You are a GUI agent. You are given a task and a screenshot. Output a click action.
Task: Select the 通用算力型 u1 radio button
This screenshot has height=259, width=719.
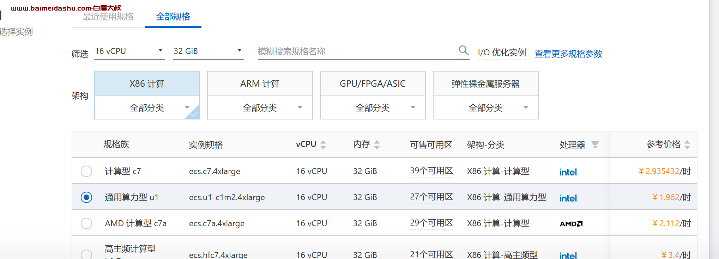point(86,197)
